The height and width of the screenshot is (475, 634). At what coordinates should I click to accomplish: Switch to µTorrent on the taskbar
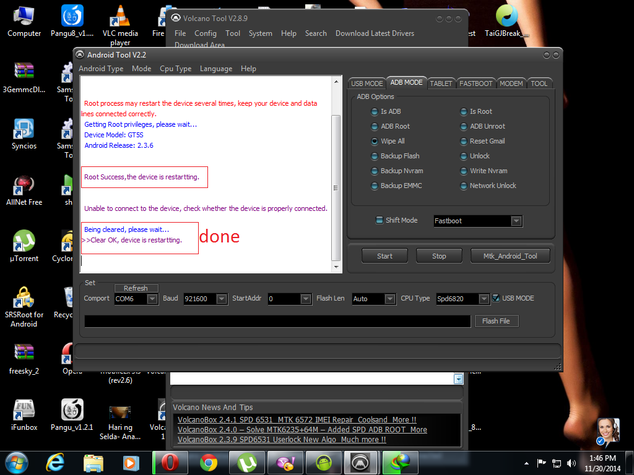click(246, 463)
